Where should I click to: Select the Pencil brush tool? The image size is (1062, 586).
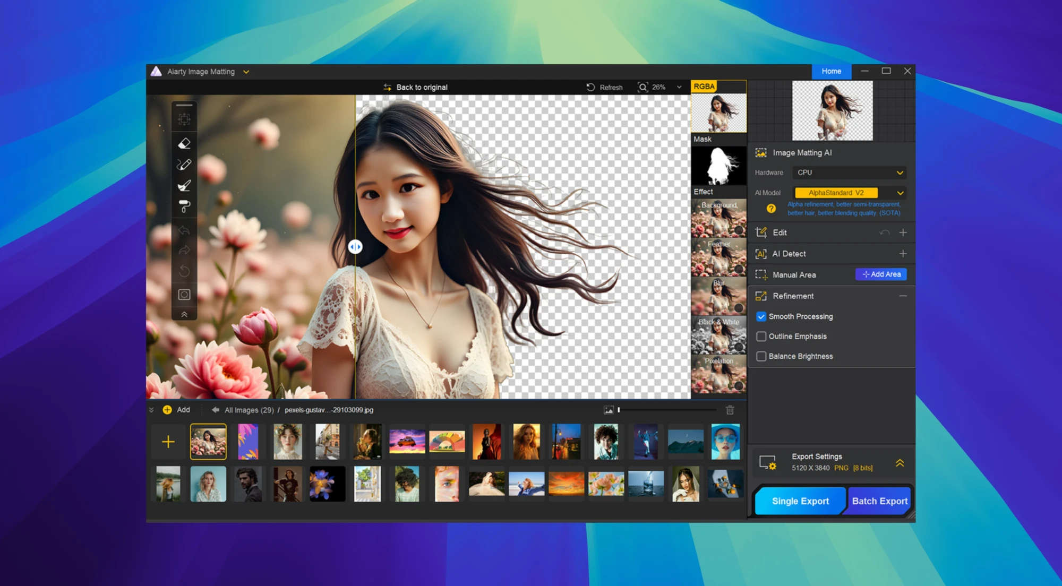click(184, 165)
